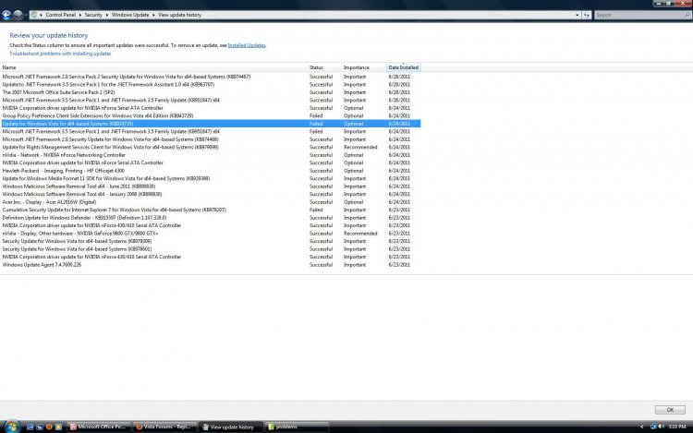Select Update for Rights Management Services Client row
Screen dimensions: 693x433
[211, 148]
